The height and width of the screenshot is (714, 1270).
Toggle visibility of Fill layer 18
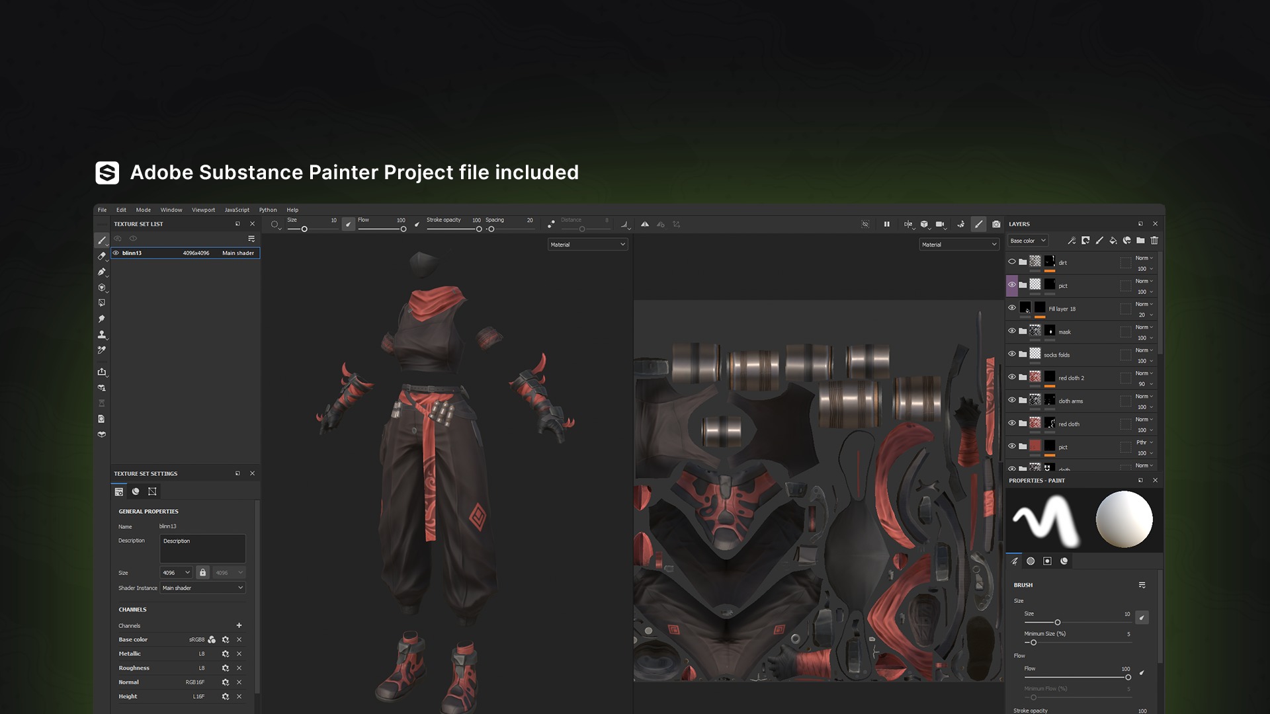1012,308
